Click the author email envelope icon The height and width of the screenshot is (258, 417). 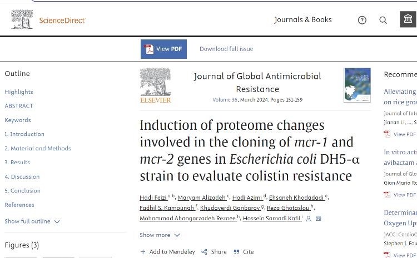(x=319, y=219)
